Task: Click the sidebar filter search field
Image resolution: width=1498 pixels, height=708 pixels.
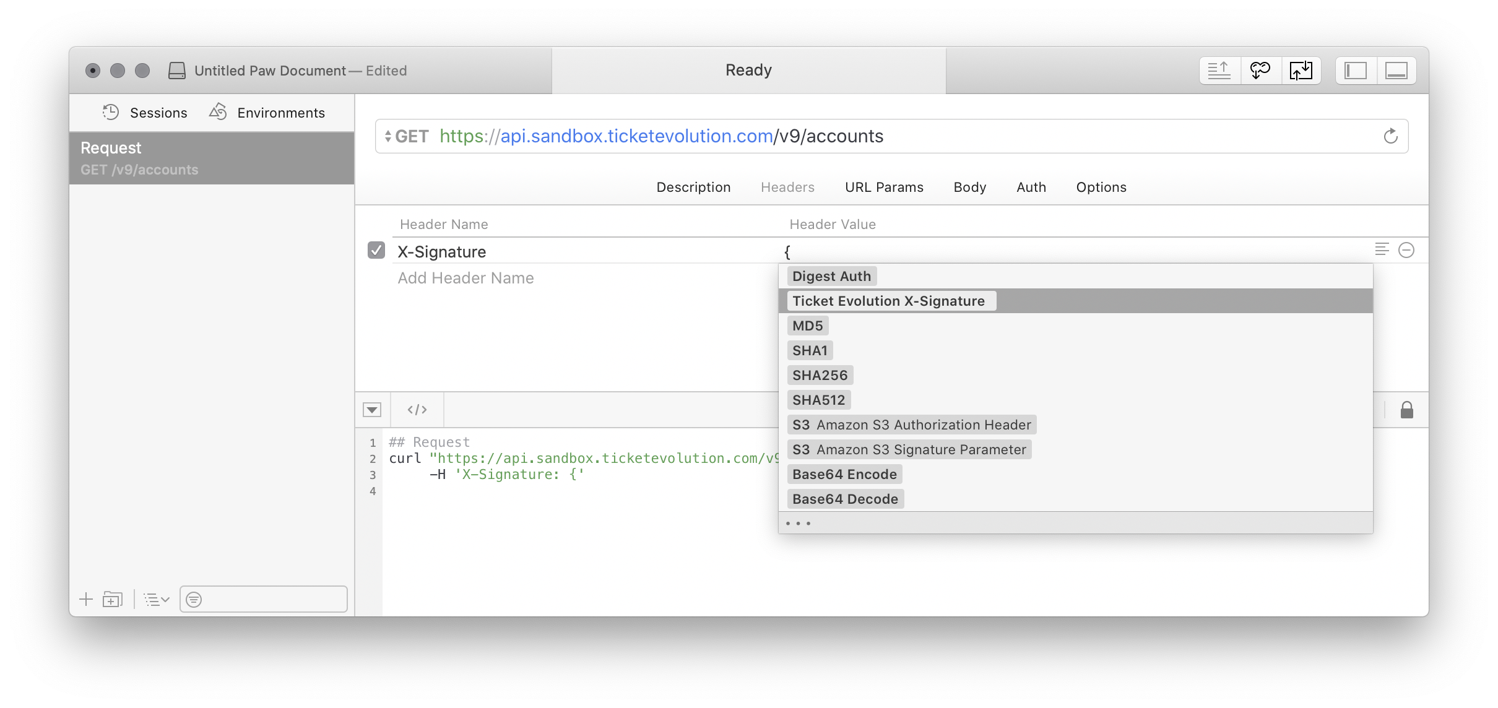Action: tap(272, 599)
